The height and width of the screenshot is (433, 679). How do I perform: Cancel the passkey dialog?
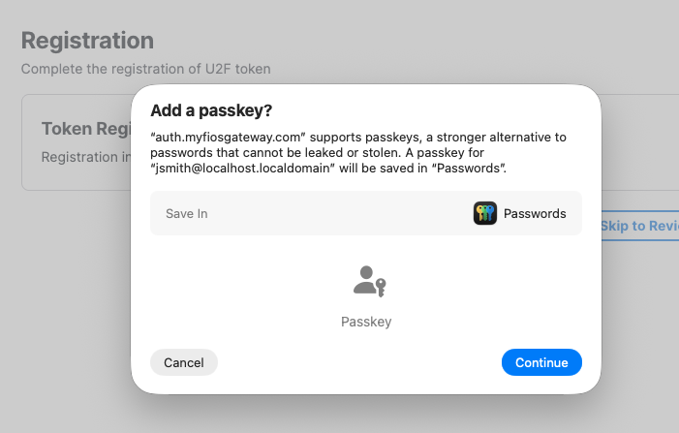[184, 362]
